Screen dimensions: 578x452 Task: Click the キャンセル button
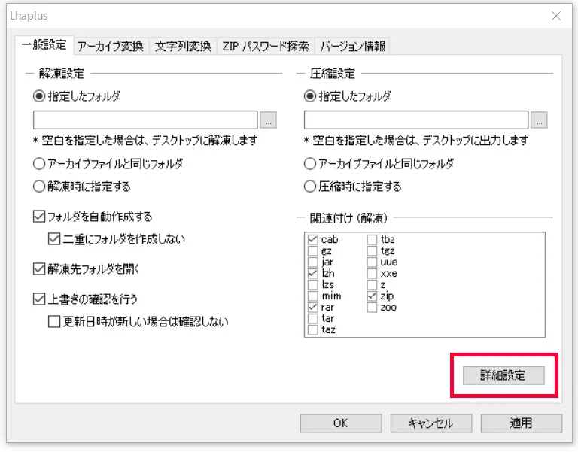pyautogui.click(x=431, y=423)
